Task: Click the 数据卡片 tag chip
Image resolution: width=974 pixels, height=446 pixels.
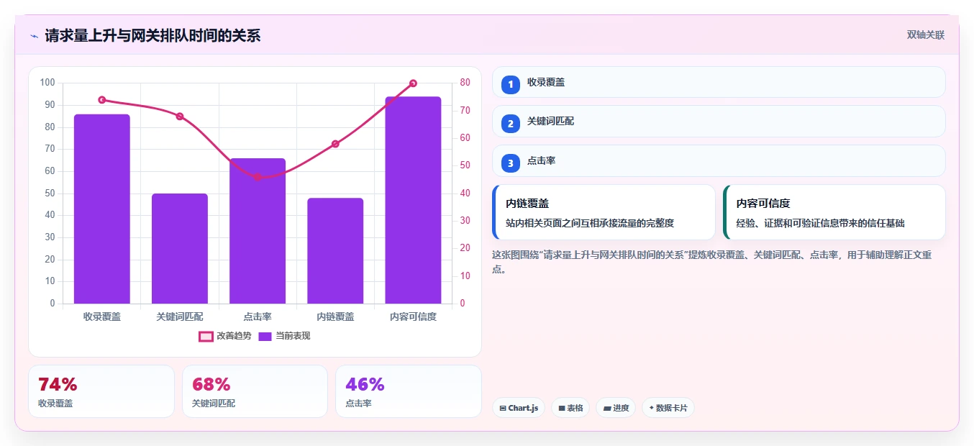Action: pos(668,408)
